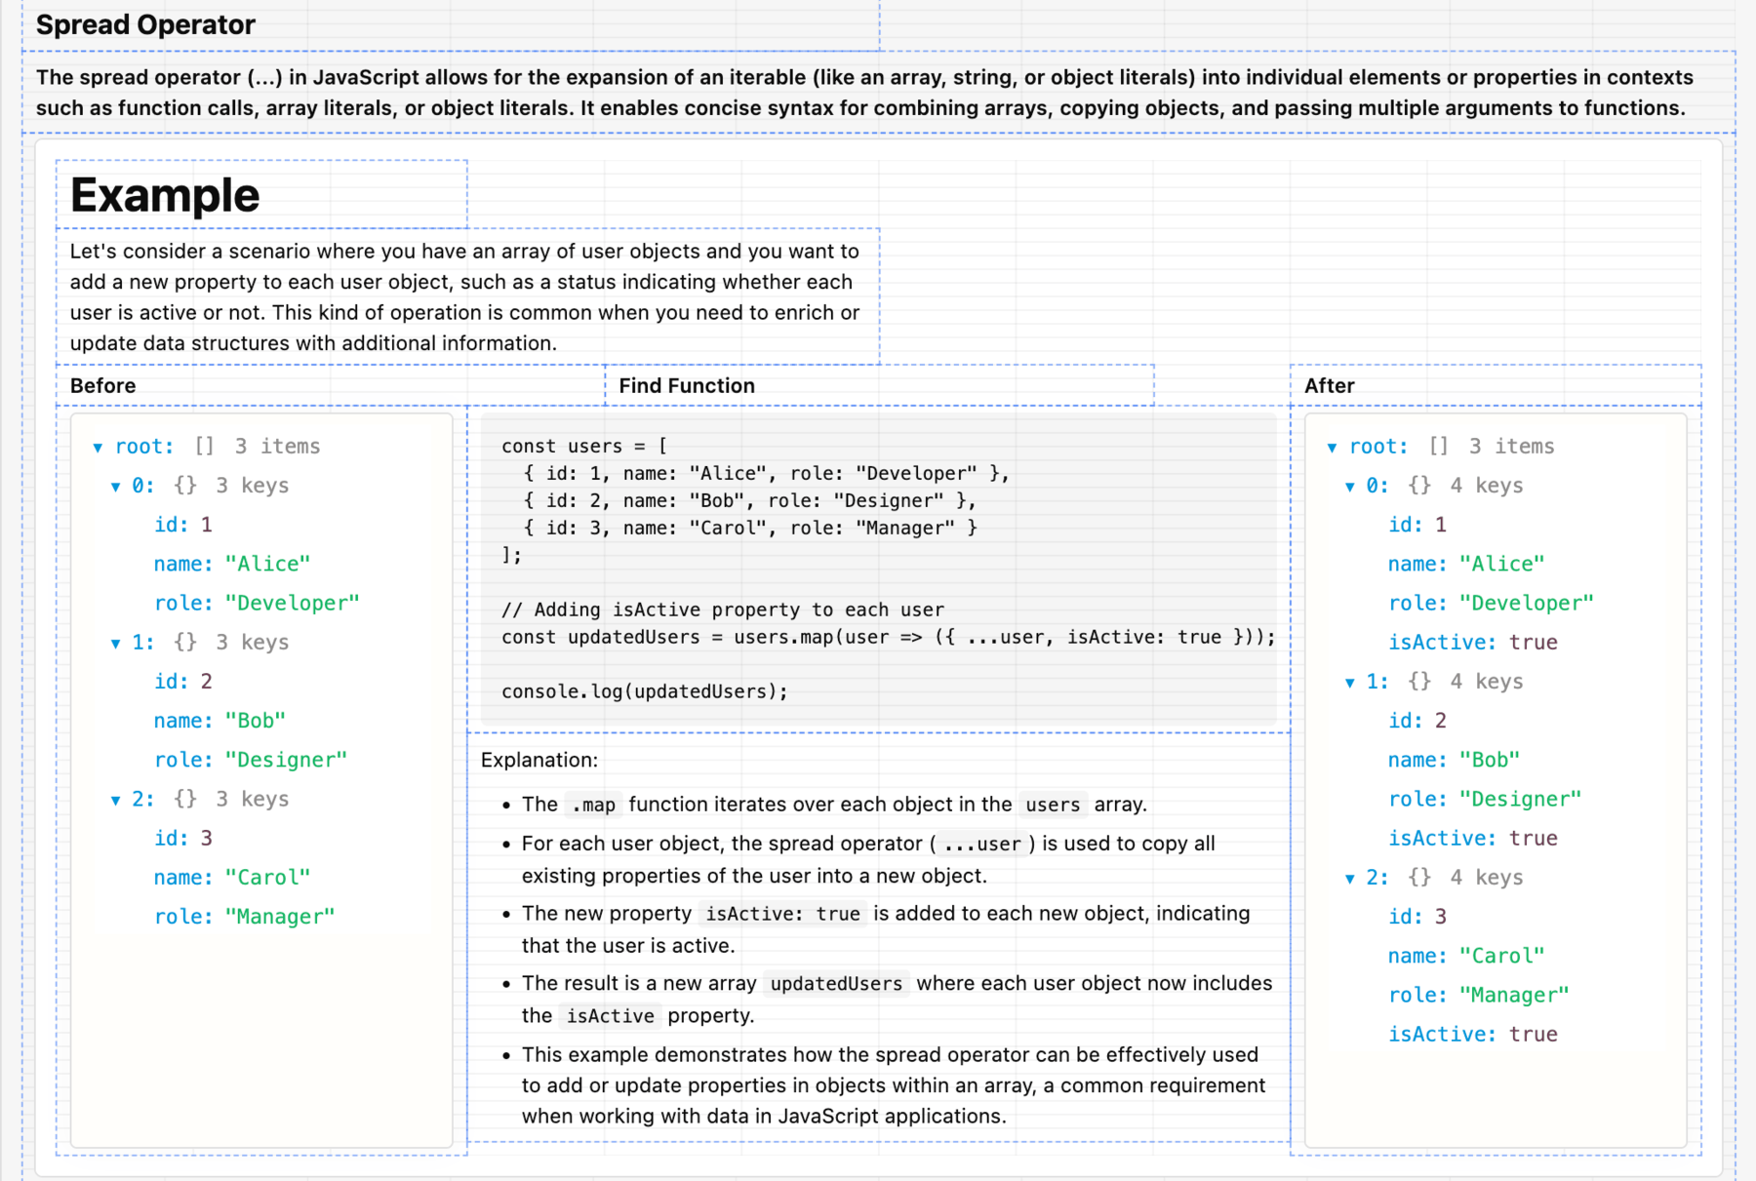Click the const users code line
The image size is (1756, 1181).
[584, 446]
